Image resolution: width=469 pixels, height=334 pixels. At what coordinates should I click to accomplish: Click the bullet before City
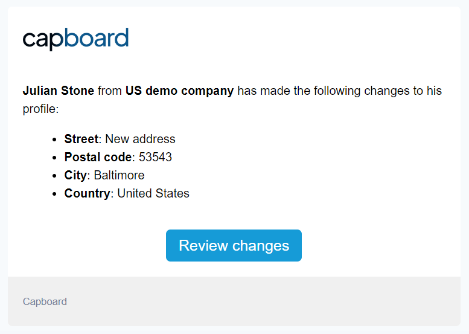[x=54, y=176]
